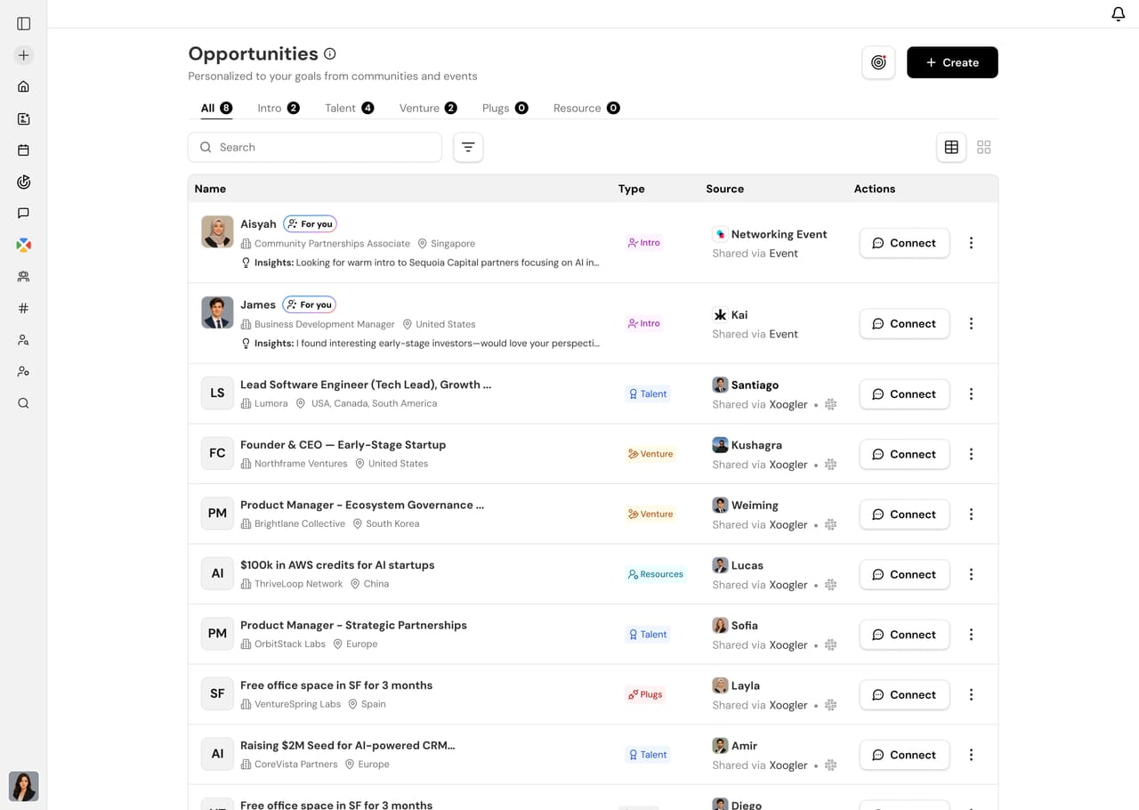Connect on the Raising $2M Seed row
The height and width of the screenshot is (810, 1139).
[x=904, y=755]
